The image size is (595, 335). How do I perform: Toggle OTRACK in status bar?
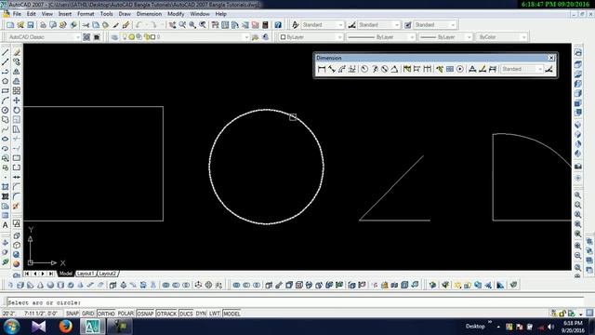(x=166, y=314)
